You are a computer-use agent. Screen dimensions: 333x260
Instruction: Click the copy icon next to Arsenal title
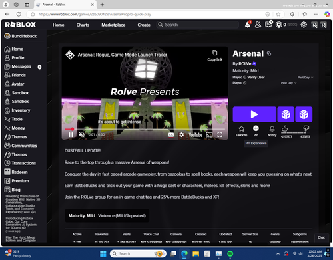[269, 54]
